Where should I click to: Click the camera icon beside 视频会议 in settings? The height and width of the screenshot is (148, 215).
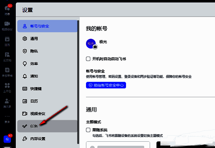tap(25, 114)
